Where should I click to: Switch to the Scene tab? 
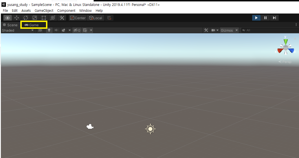coord(10,25)
